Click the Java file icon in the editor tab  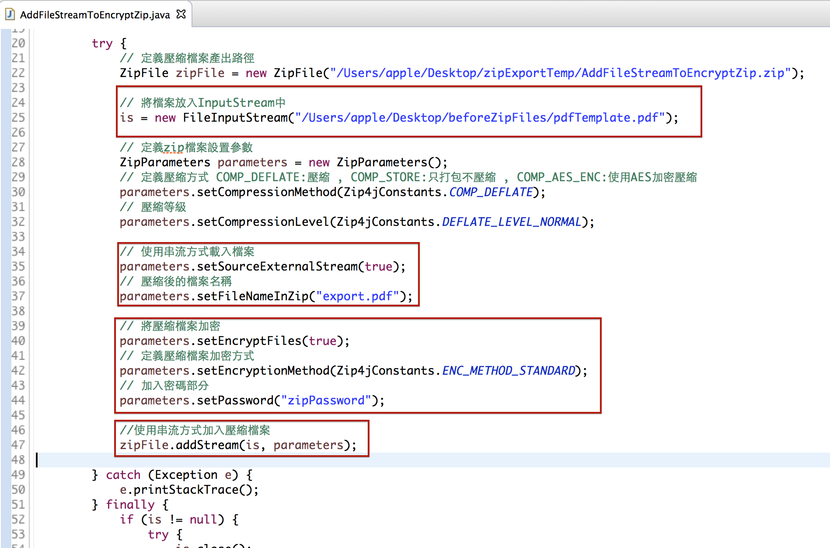pyautogui.click(x=10, y=14)
